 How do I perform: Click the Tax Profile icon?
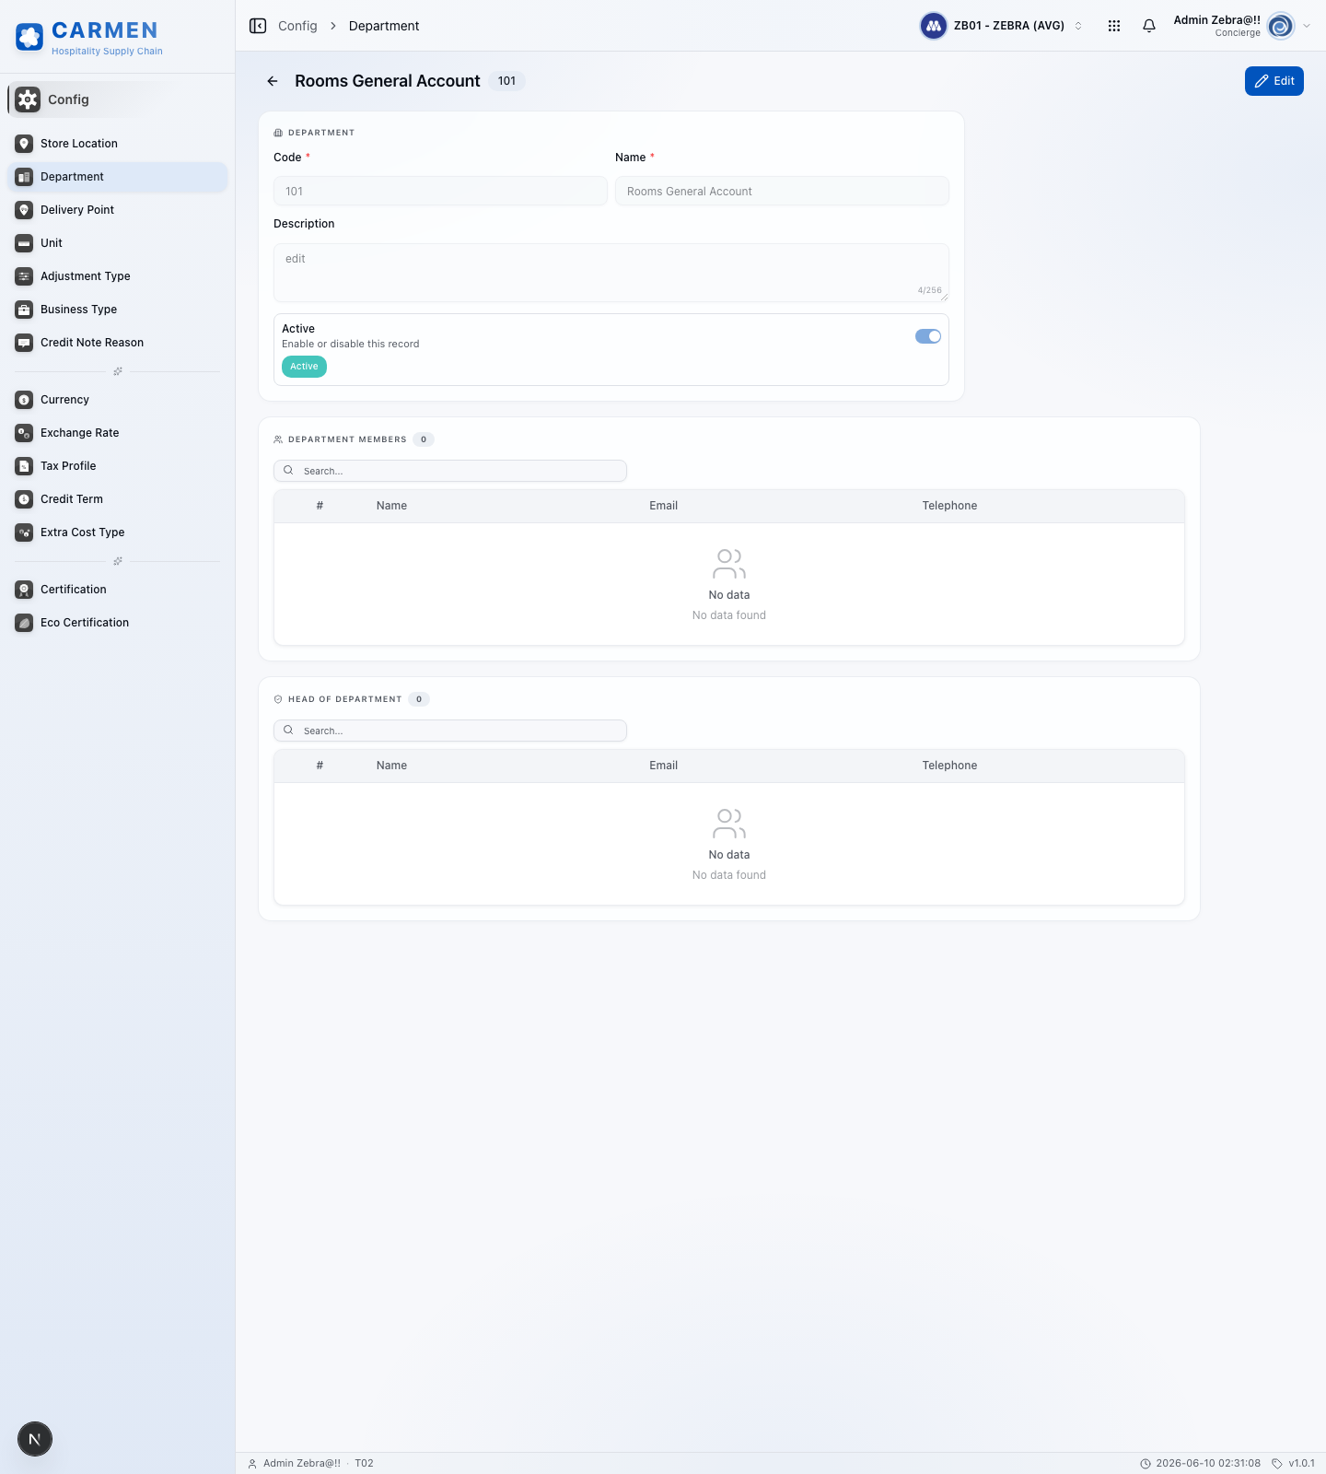[x=24, y=466]
